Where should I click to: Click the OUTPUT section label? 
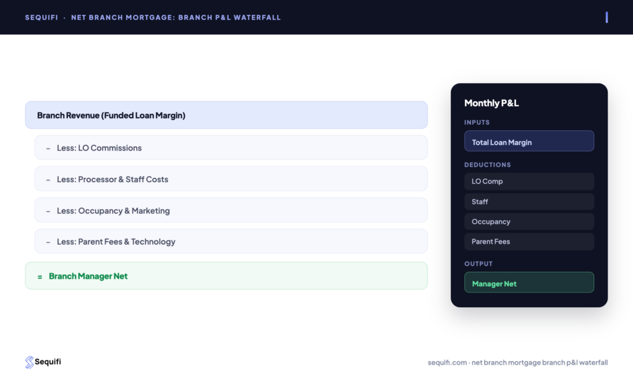click(478, 263)
